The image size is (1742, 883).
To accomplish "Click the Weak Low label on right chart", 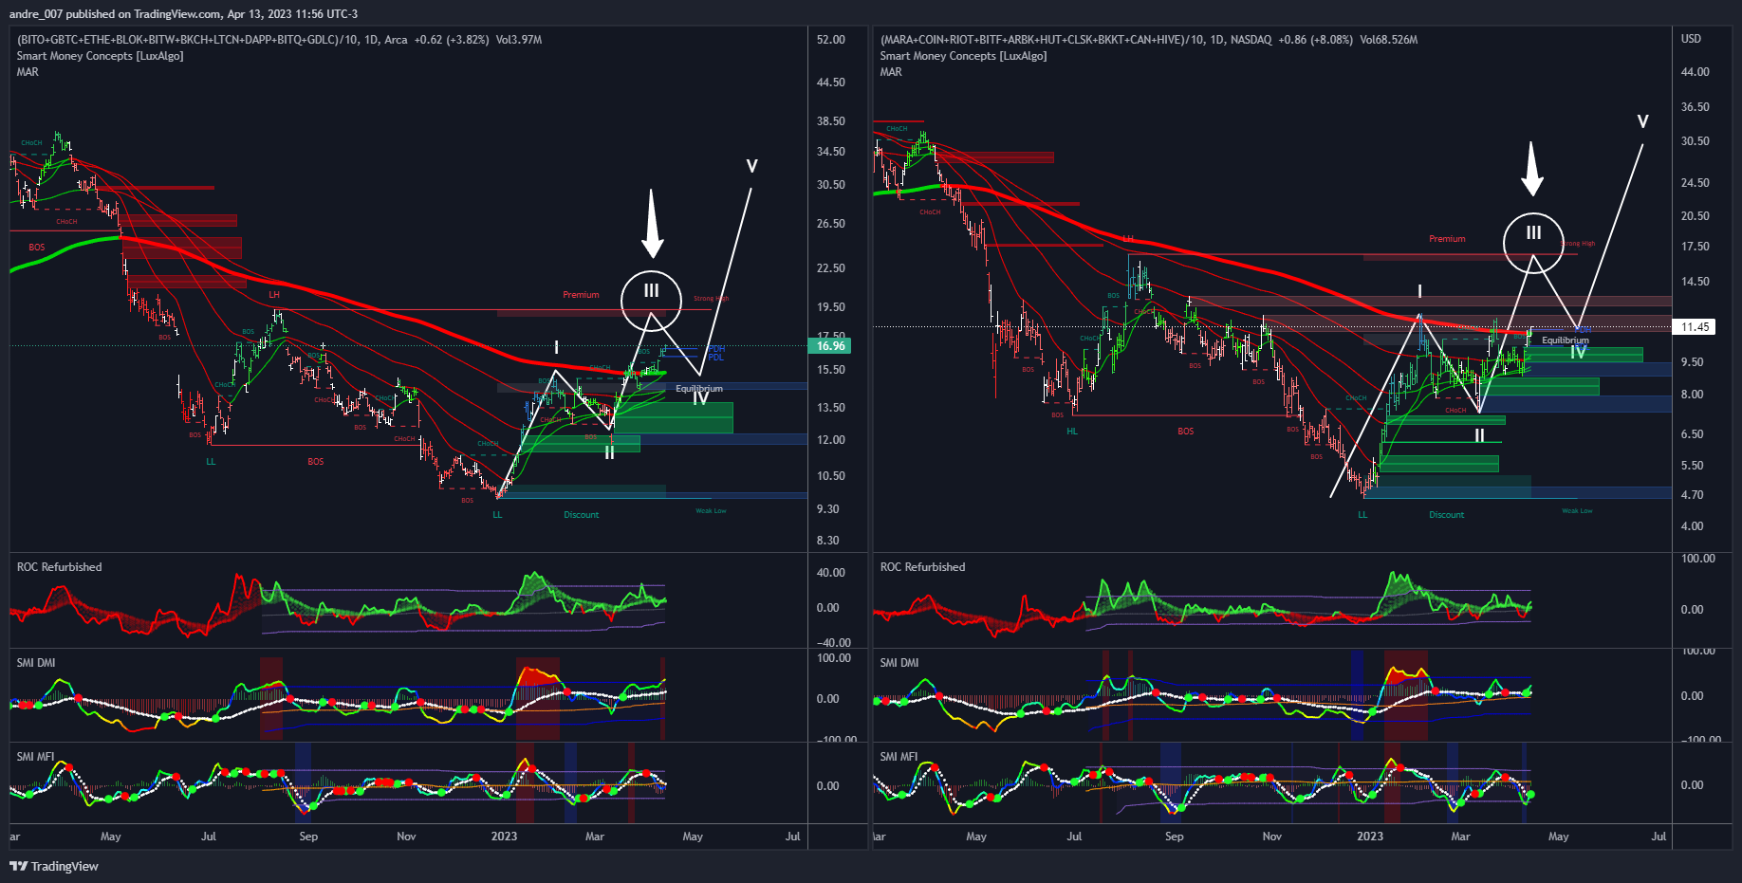I will point(1577,511).
